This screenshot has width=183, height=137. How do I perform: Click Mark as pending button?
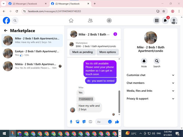click(x=82, y=52)
